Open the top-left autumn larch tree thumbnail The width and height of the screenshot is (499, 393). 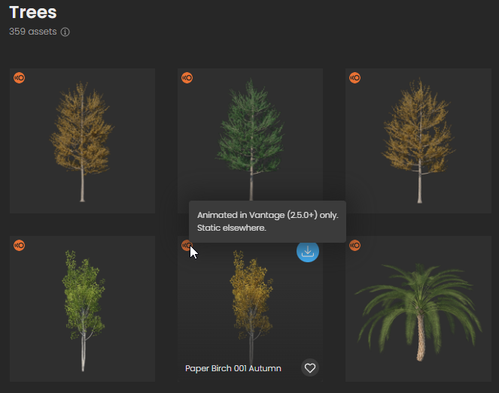tap(82, 141)
